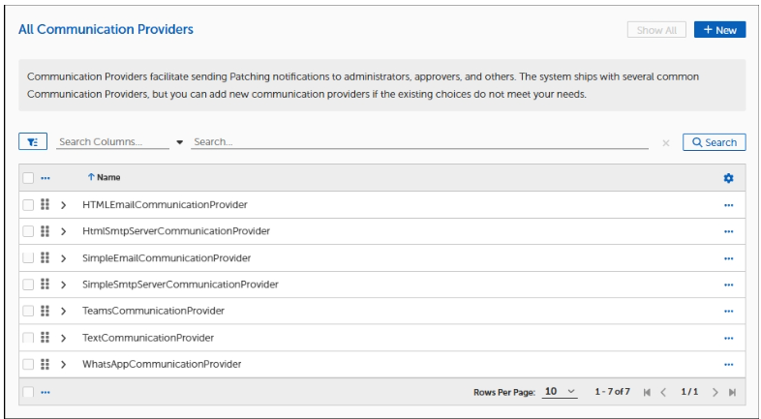Check the SimpleEmailCommunicationProvider row checkbox
This screenshot has height=419, width=761.
[28, 258]
